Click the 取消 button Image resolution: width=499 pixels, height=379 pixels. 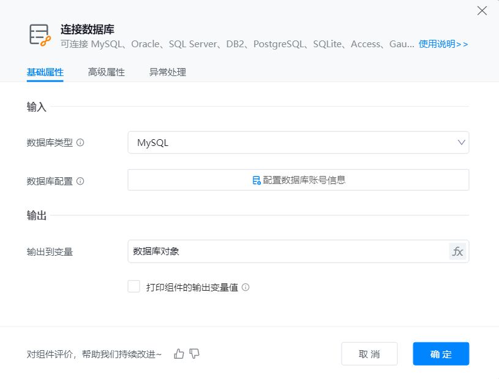click(369, 354)
